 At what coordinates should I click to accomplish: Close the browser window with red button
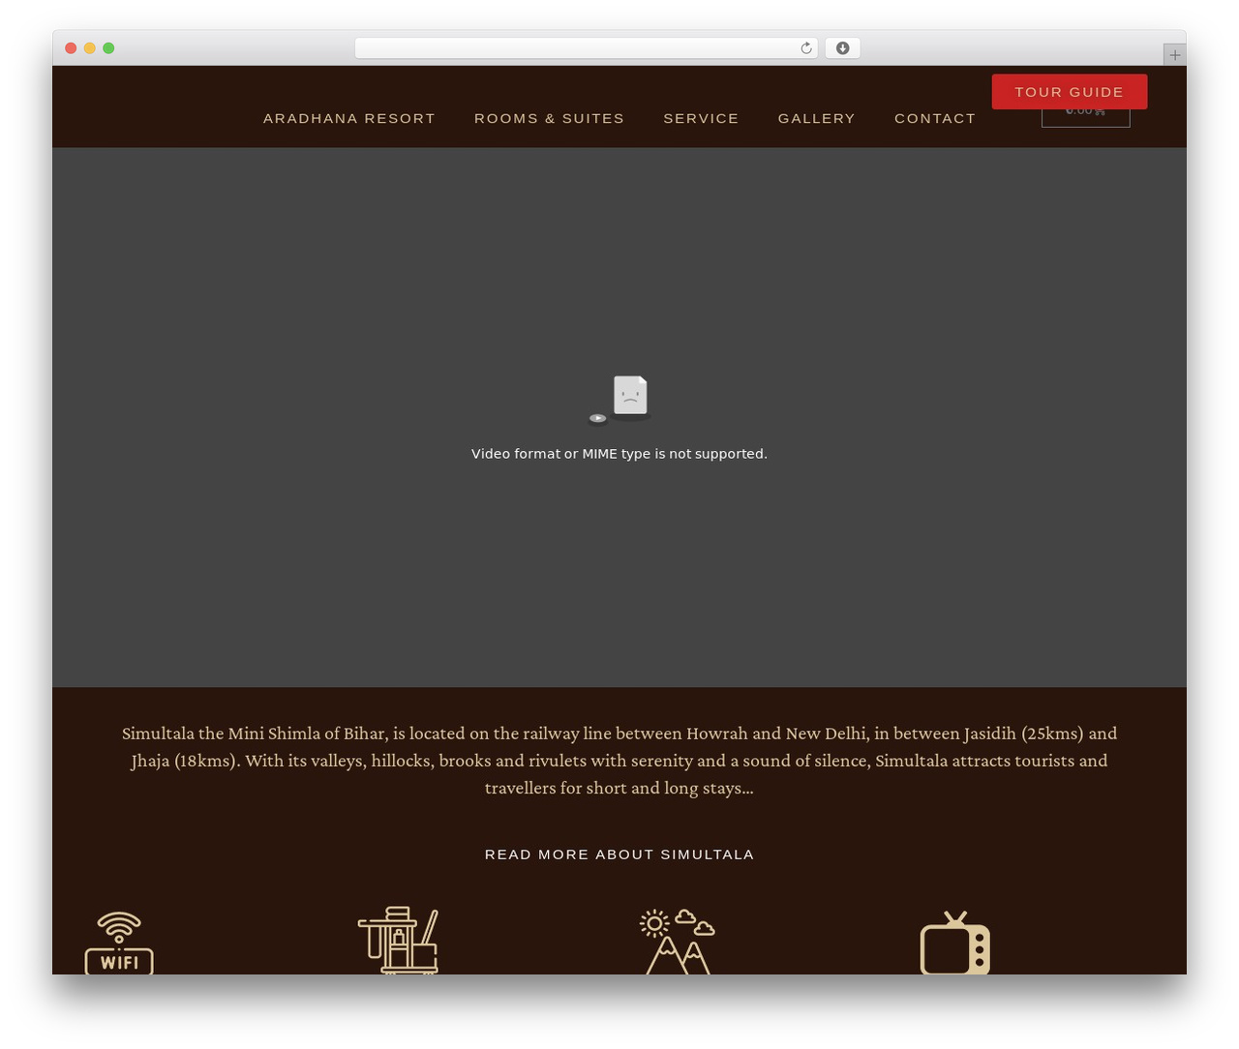click(71, 48)
